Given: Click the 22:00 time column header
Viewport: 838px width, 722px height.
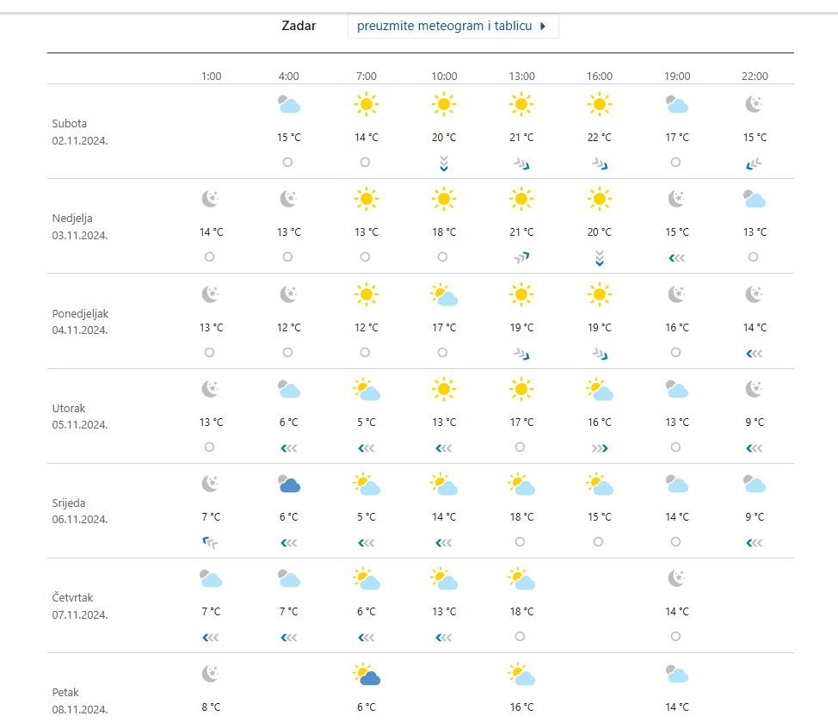Looking at the screenshot, I should 755,77.
